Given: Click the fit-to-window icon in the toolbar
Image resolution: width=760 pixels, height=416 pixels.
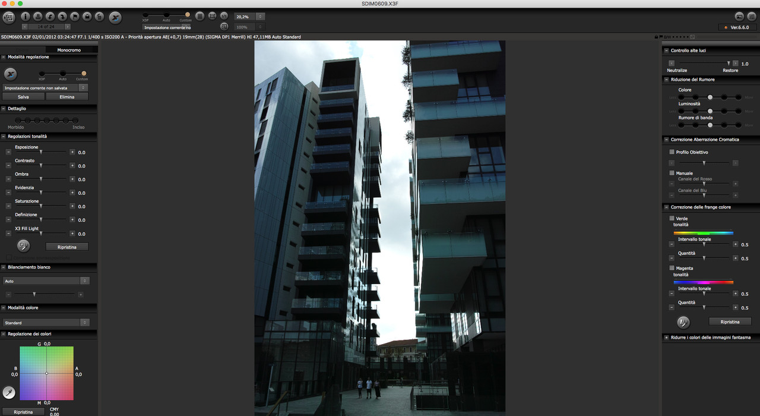Looking at the screenshot, I should (213, 16).
